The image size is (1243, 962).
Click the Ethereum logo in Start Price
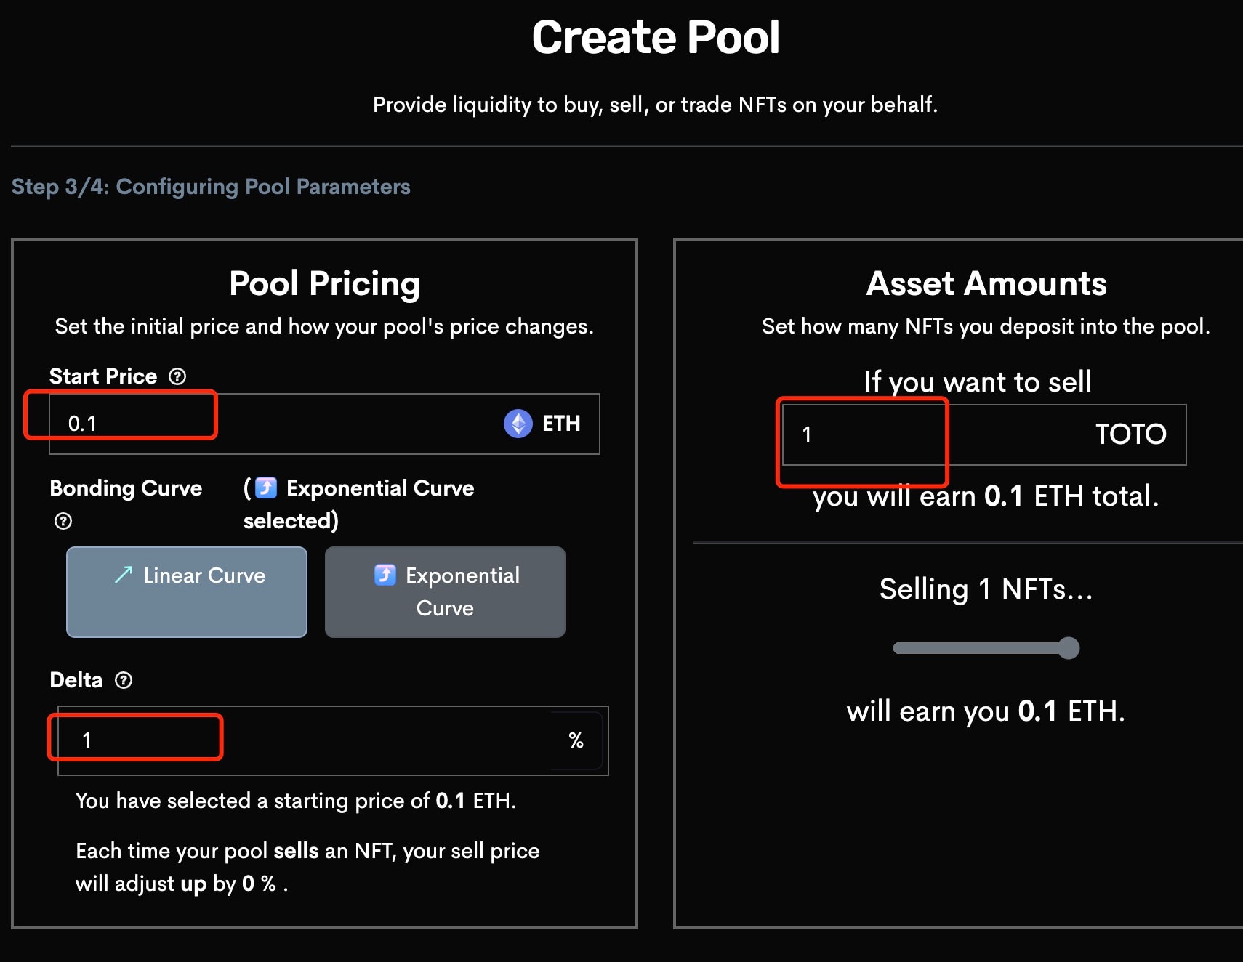pos(518,424)
